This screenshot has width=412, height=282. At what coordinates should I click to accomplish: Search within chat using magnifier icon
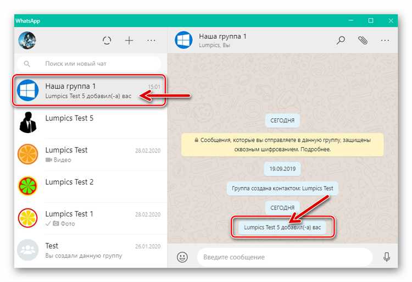coord(341,41)
